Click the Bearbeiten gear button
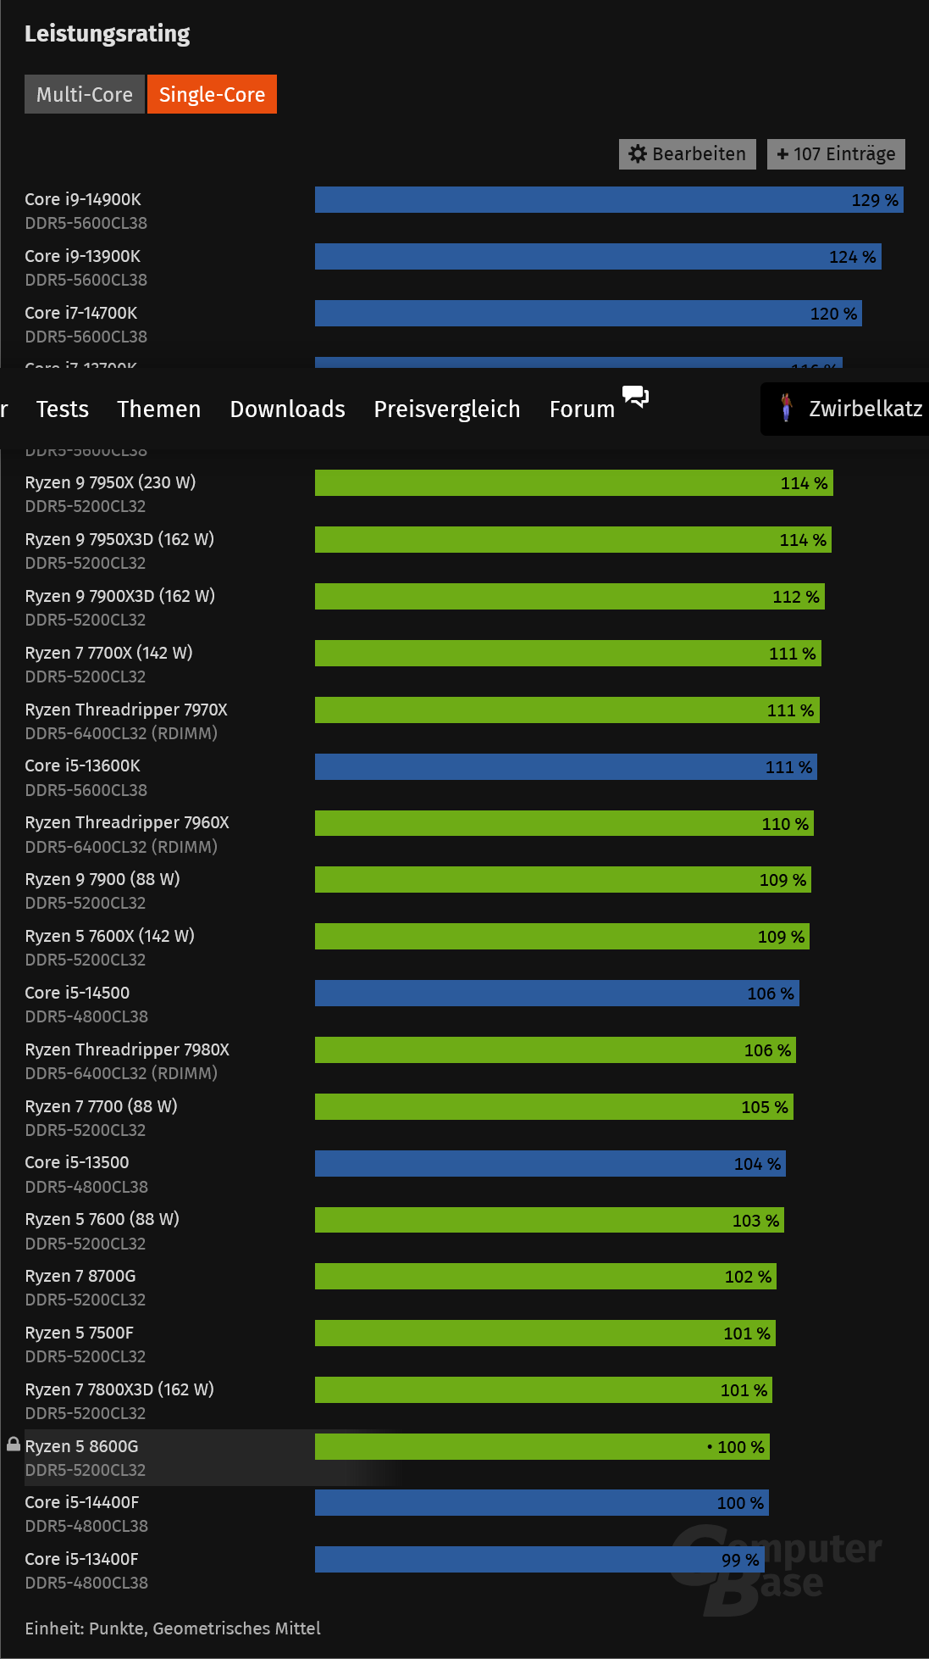This screenshot has height=1659, width=929. pos(688,154)
